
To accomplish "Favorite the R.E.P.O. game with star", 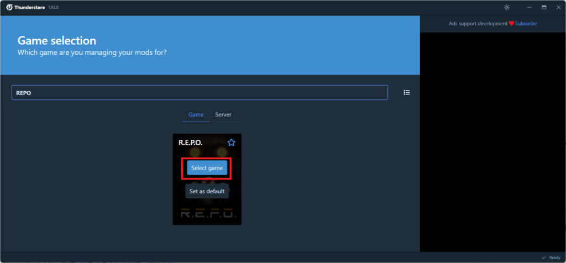I will 232,143.
